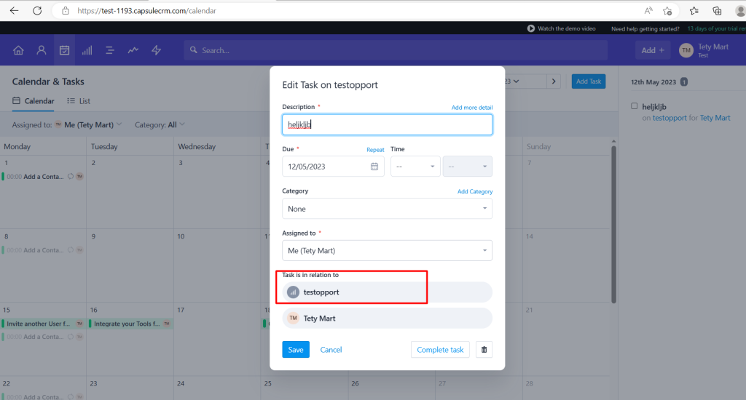Open the Home dashboard icon
746x400 pixels.
click(18, 50)
